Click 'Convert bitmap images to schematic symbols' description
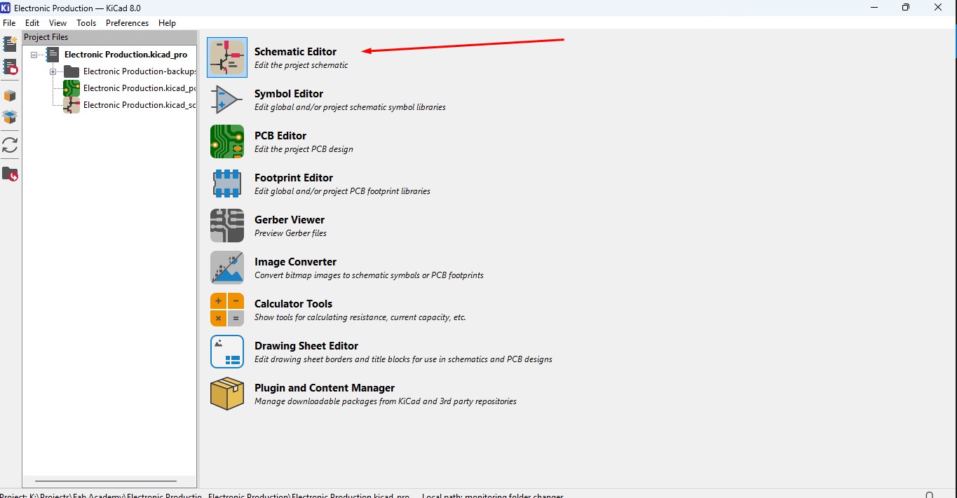Image resolution: width=957 pixels, height=498 pixels. coord(369,275)
